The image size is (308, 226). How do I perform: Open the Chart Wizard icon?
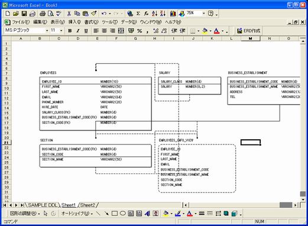[173, 14]
